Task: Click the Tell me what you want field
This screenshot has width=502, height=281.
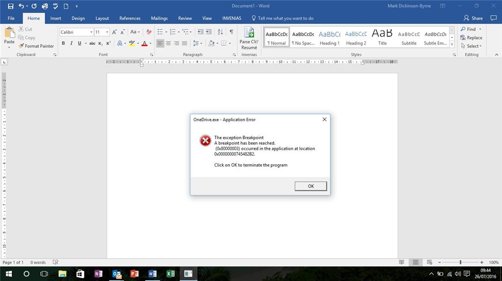Action: coord(282,18)
